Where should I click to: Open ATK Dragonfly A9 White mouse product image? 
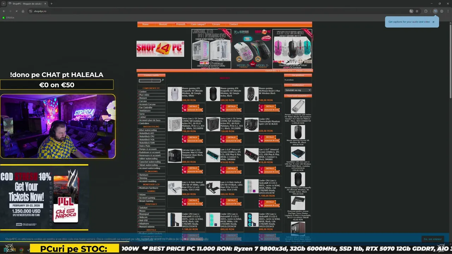pyautogui.click(x=174, y=94)
